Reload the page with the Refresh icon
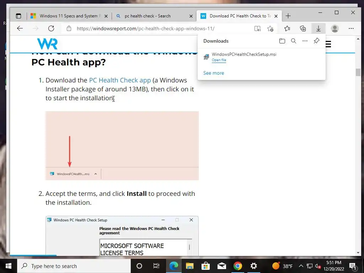This screenshot has width=364, height=273. 51,28
